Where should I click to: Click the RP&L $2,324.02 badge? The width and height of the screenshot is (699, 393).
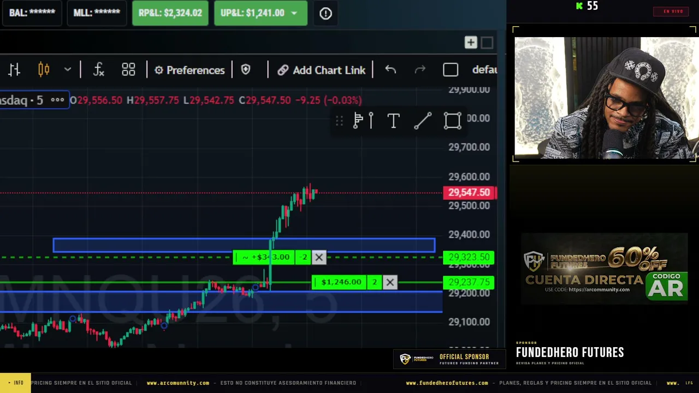click(170, 13)
